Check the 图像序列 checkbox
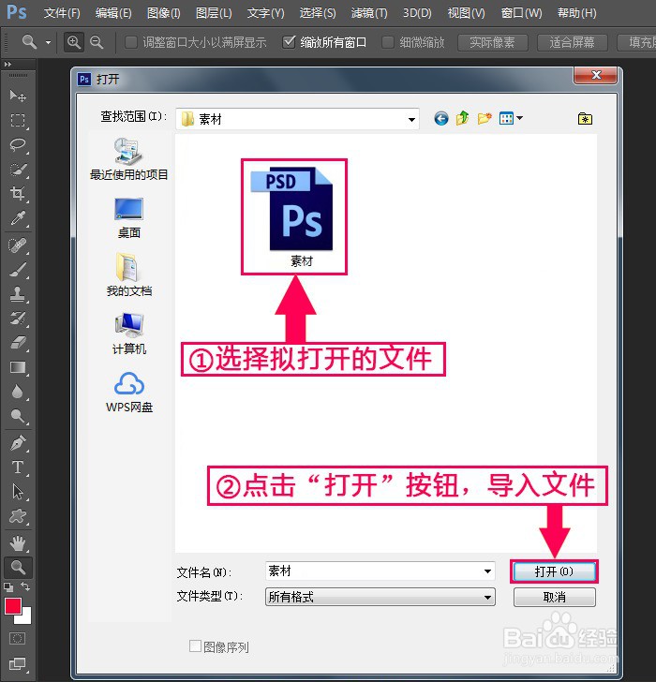Screen dimensions: 656x682 tap(195, 645)
